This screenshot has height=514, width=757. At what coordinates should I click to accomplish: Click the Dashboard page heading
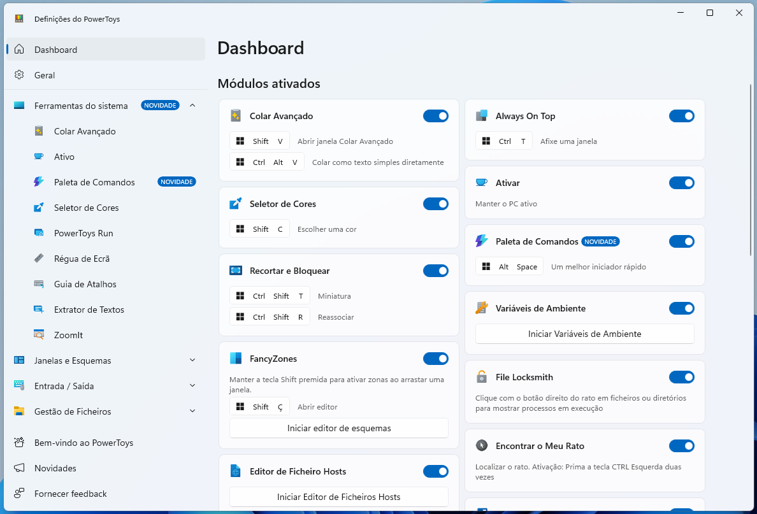coord(261,48)
